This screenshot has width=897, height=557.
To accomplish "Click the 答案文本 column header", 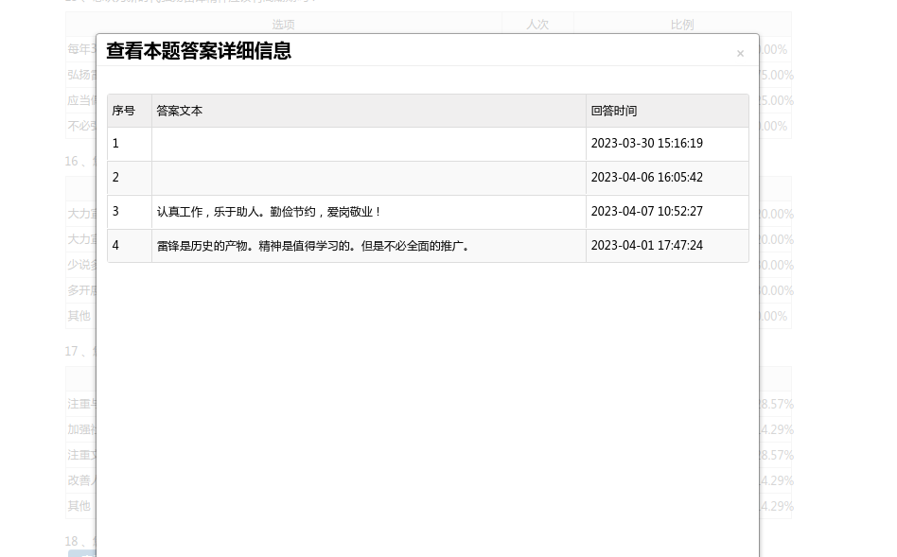I will 180,111.
